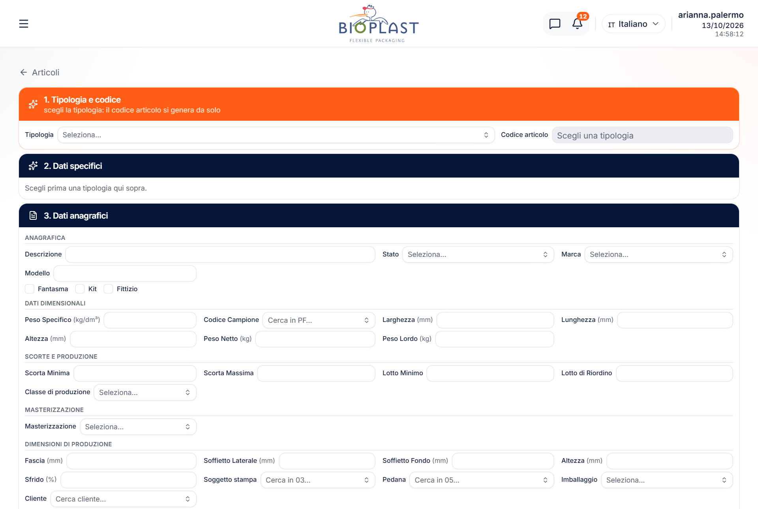The height and width of the screenshot is (509, 758).
Task: Open the Marca dropdown
Action: 659,254
